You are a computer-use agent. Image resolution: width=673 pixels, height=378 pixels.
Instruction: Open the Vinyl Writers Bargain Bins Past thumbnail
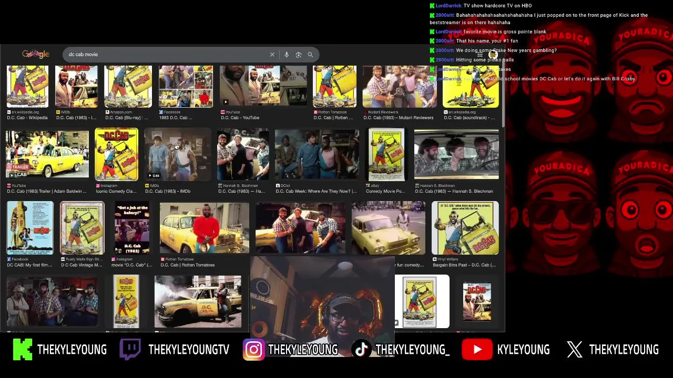(465, 228)
